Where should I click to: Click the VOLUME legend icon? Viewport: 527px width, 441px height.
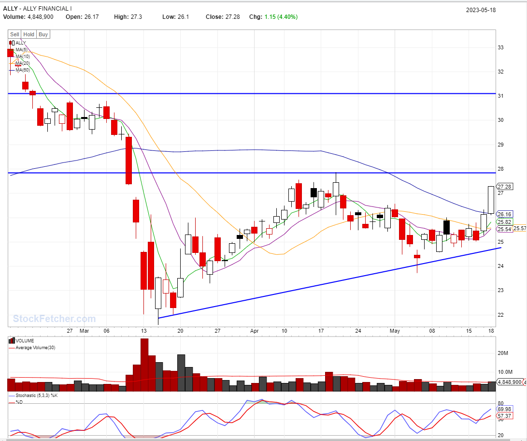tap(12, 340)
